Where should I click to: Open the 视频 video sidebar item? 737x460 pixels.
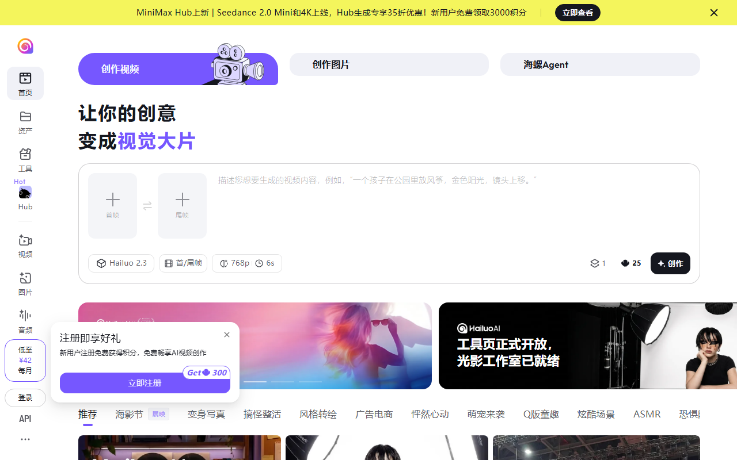coord(25,246)
